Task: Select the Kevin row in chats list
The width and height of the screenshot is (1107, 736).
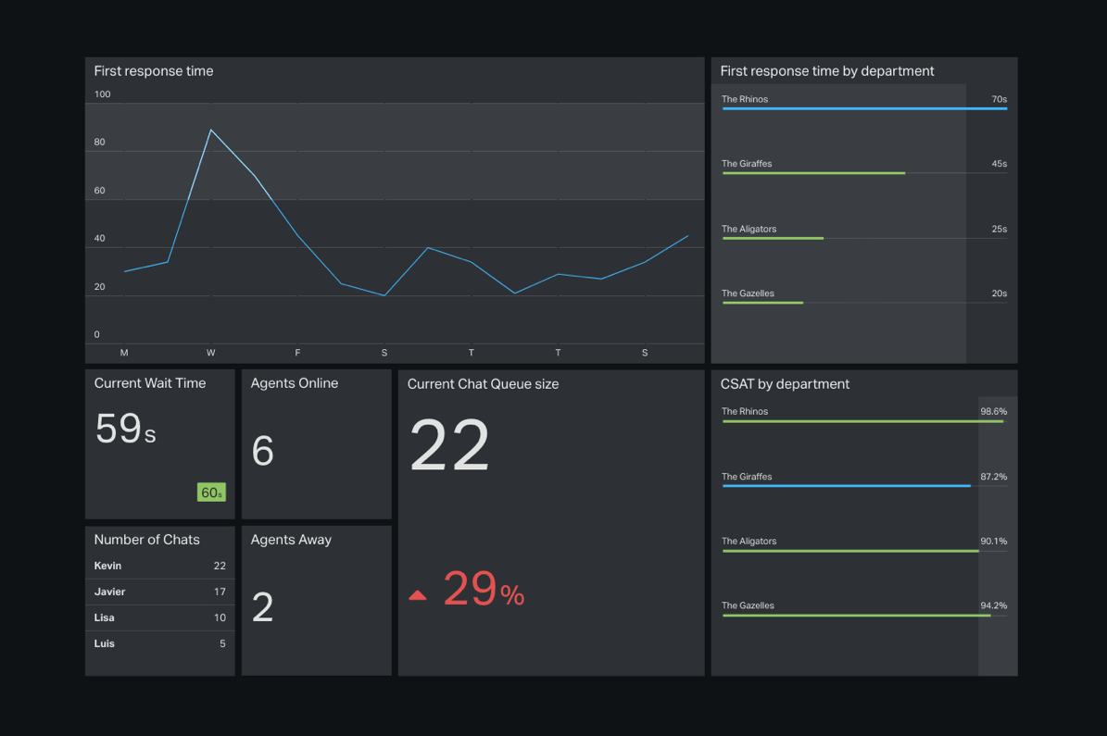Action: coord(160,566)
